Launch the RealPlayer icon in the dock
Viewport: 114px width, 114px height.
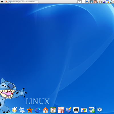(99, 110)
